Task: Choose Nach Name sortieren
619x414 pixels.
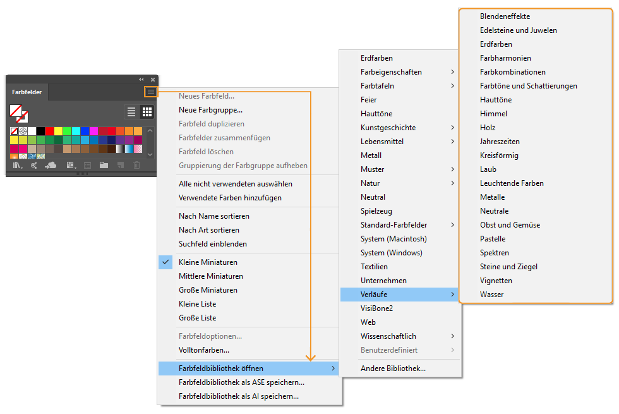Action: point(249,216)
